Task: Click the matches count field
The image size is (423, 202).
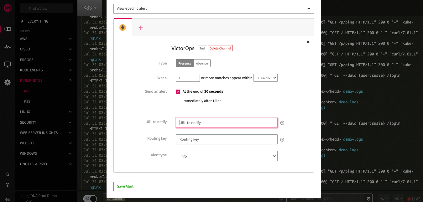Action: (188, 78)
